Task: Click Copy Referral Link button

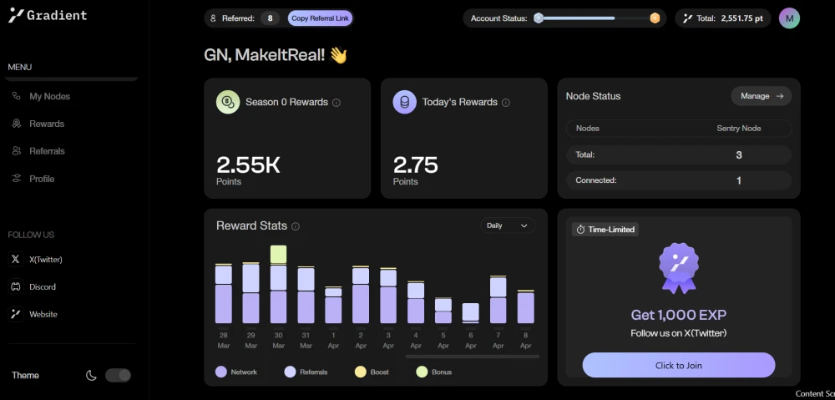Action: (320, 18)
